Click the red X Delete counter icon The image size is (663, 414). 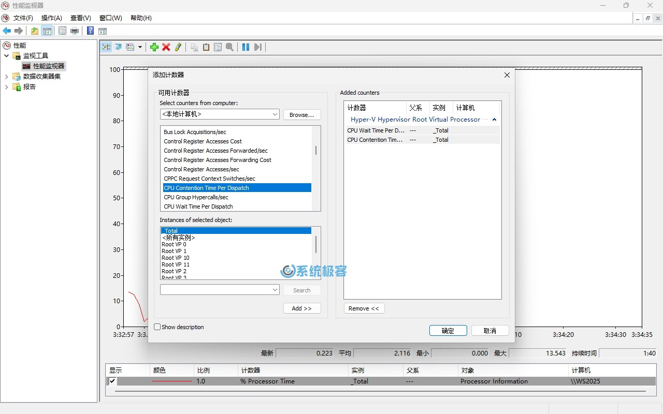click(x=166, y=47)
